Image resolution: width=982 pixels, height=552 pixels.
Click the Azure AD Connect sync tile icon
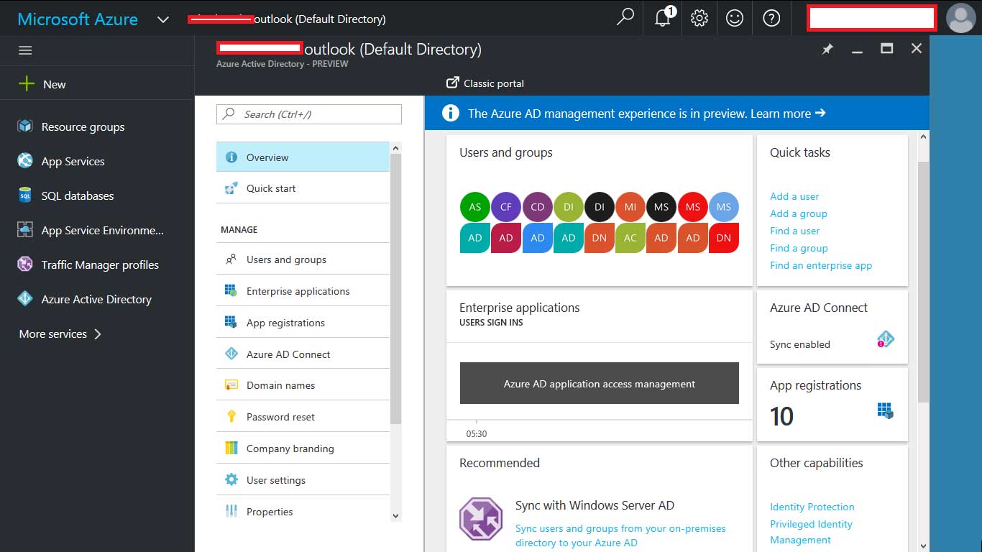[885, 339]
